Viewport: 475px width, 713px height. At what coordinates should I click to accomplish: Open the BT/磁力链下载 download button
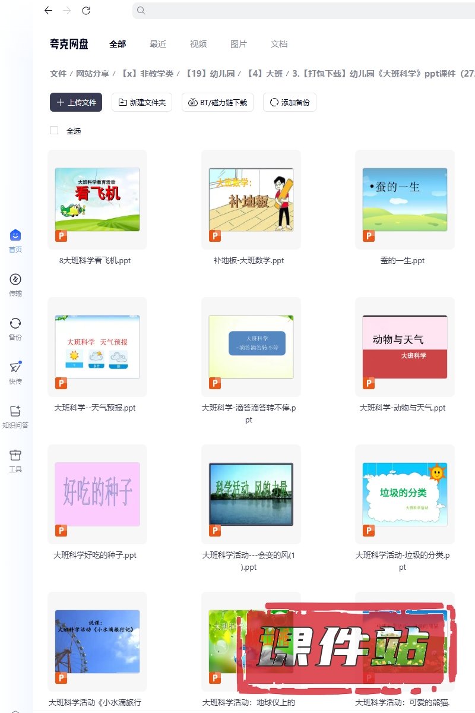point(218,102)
